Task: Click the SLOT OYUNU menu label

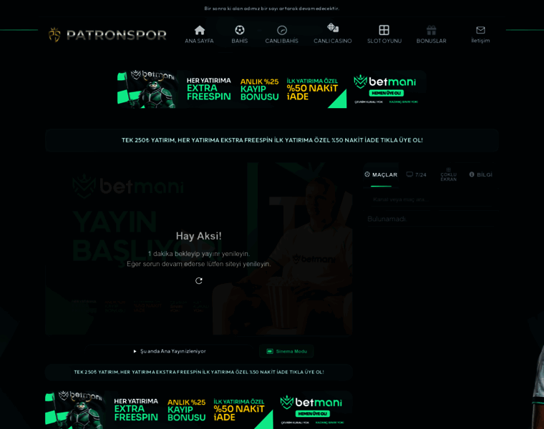Action: click(x=384, y=41)
